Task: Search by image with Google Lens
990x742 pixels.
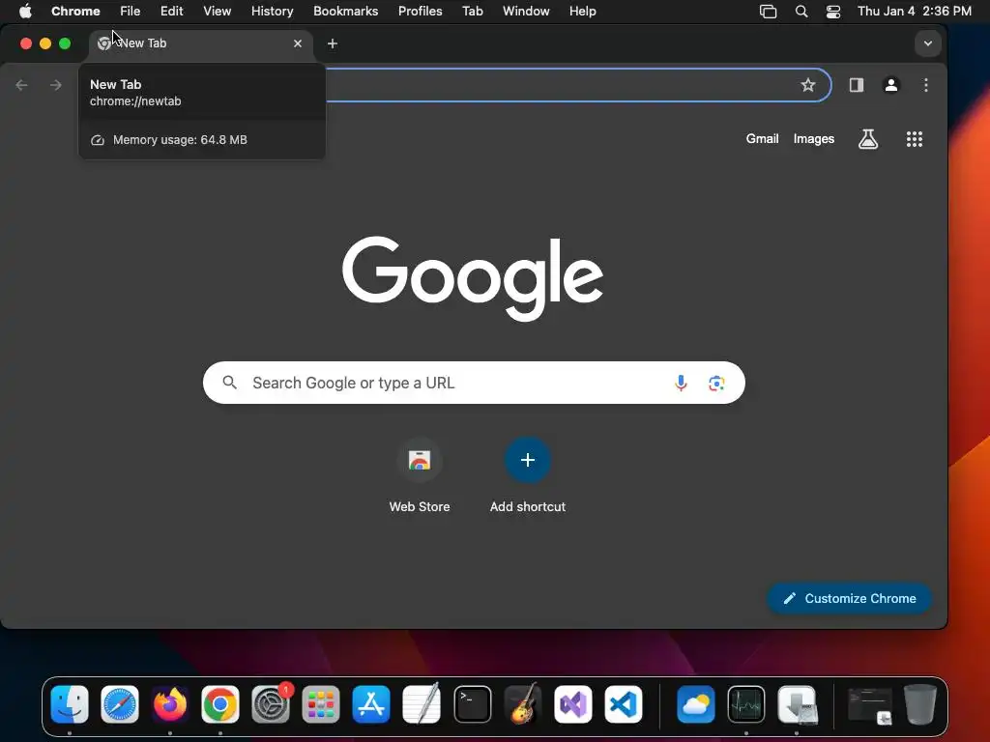Action: 716,383
